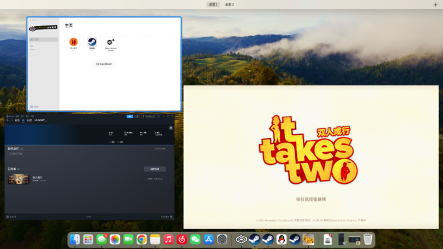The width and height of the screenshot is (443, 249).
Task: Open Messages app with unread badge
Action: 102,239
